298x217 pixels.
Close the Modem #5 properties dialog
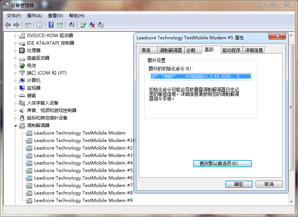[277, 36]
